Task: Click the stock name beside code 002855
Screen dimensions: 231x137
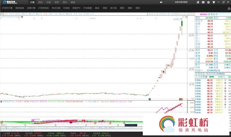Action: [213, 14]
